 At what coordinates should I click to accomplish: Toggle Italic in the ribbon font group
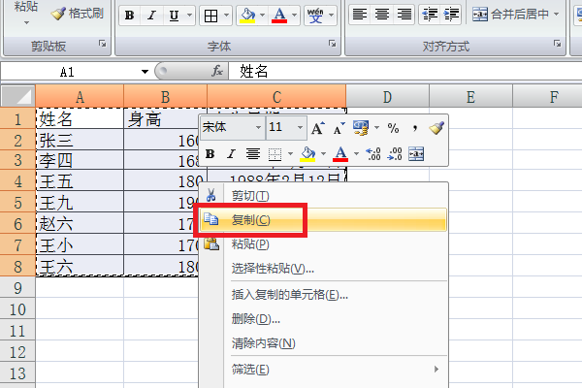151,16
